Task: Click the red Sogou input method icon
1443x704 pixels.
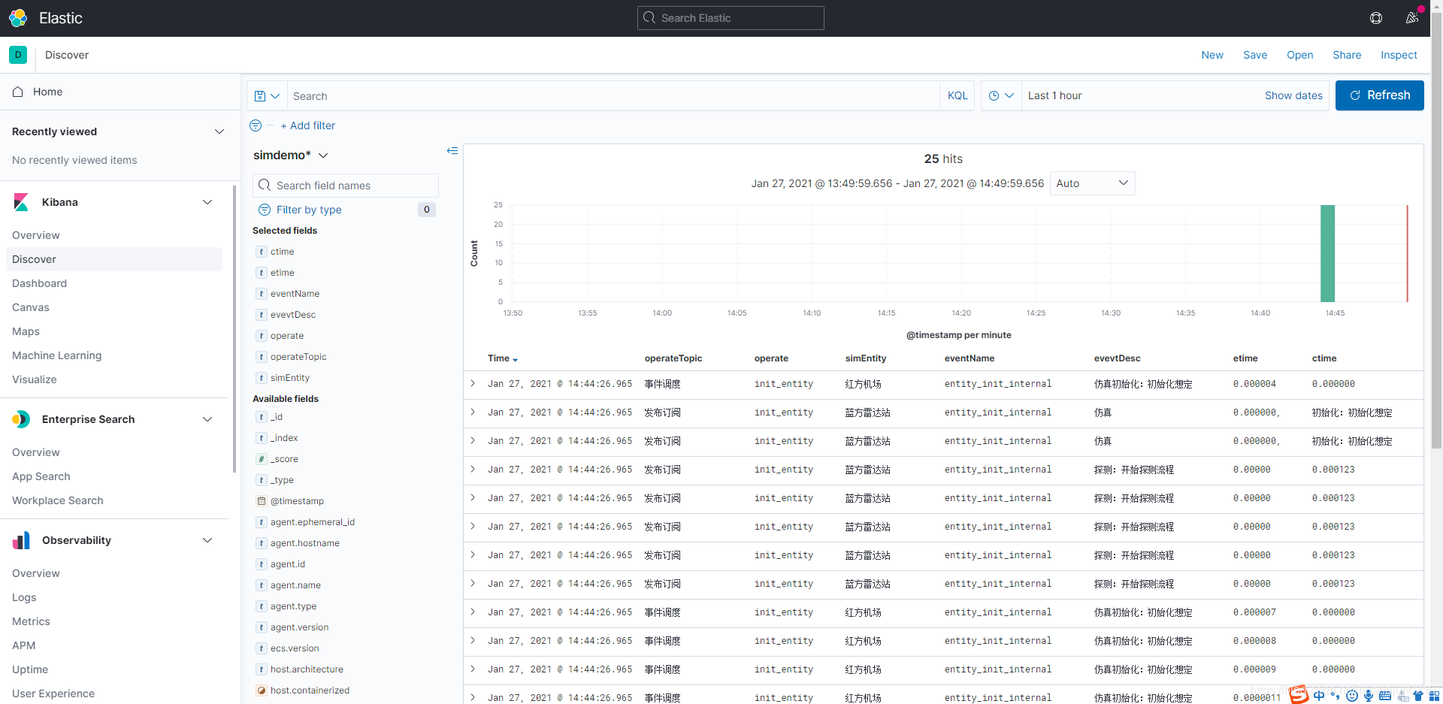Action: (x=1298, y=695)
